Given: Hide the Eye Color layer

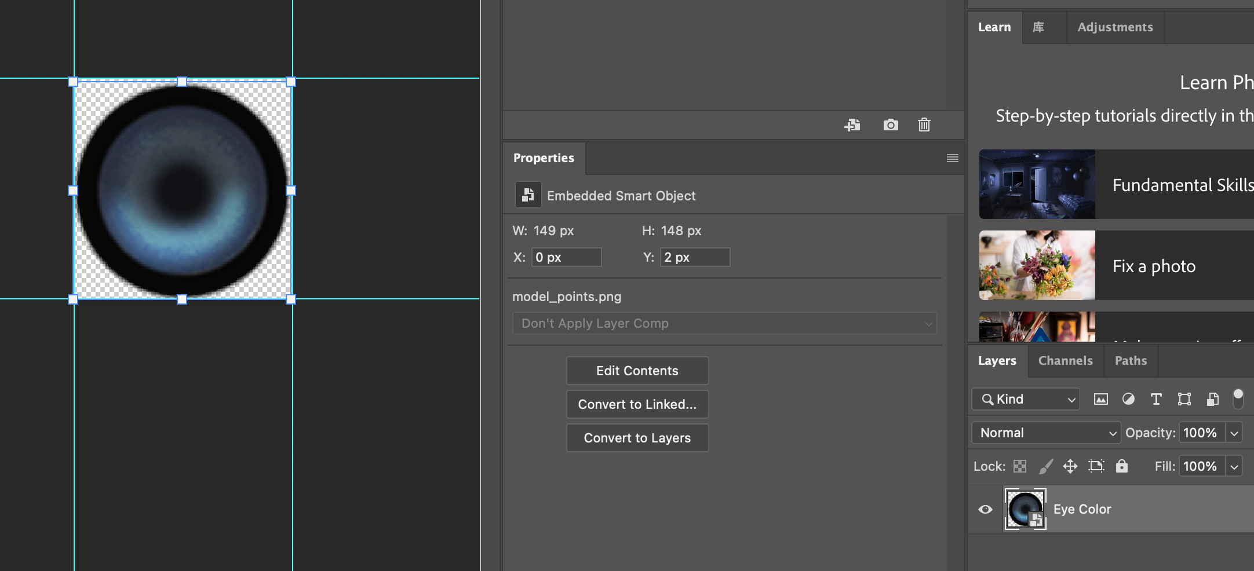Looking at the screenshot, I should click(x=985, y=509).
